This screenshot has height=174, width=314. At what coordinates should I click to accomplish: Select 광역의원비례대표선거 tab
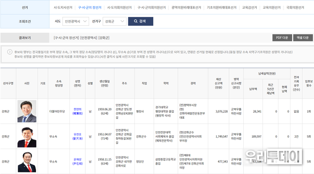click(186, 7)
